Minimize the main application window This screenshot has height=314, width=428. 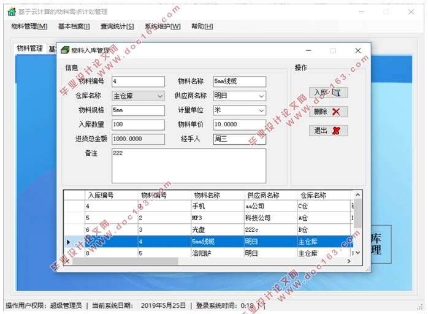[x=361, y=12]
